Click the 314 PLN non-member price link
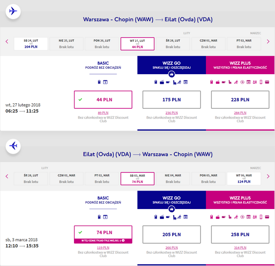This screenshot has width=275, height=266. (x=240, y=247)
